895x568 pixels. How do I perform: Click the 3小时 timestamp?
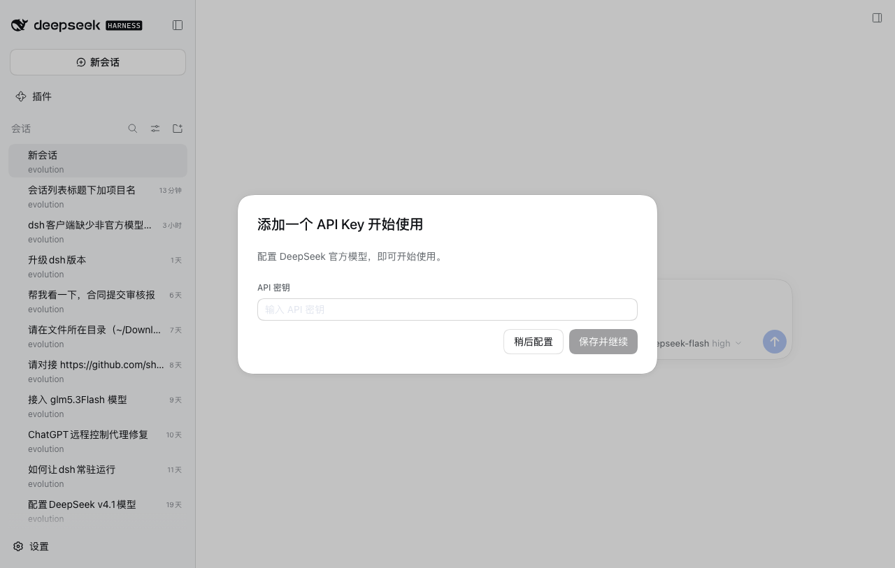[172, 225]
